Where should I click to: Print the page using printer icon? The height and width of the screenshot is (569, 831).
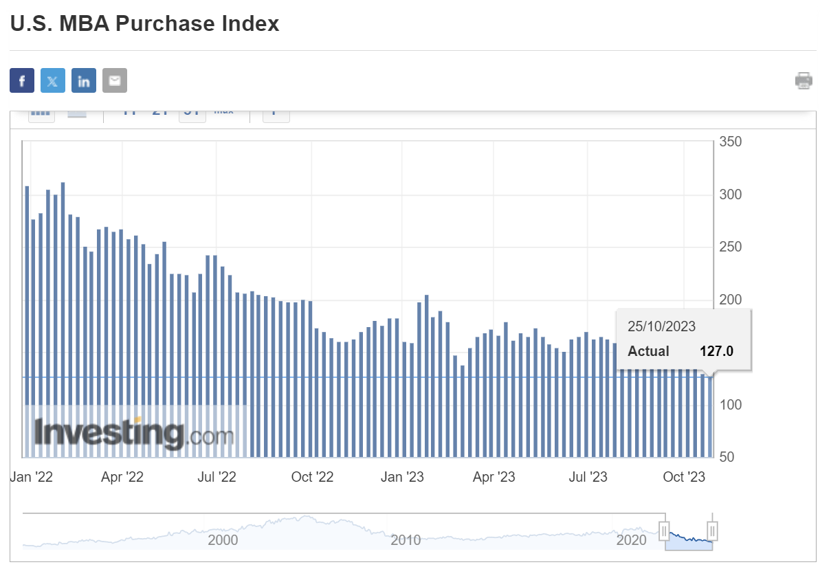804,81
